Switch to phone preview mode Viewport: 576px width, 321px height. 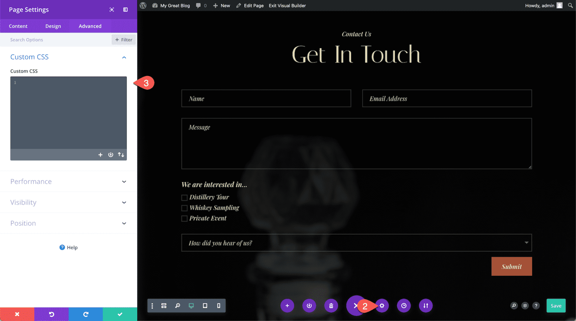(x=219, y=306)
